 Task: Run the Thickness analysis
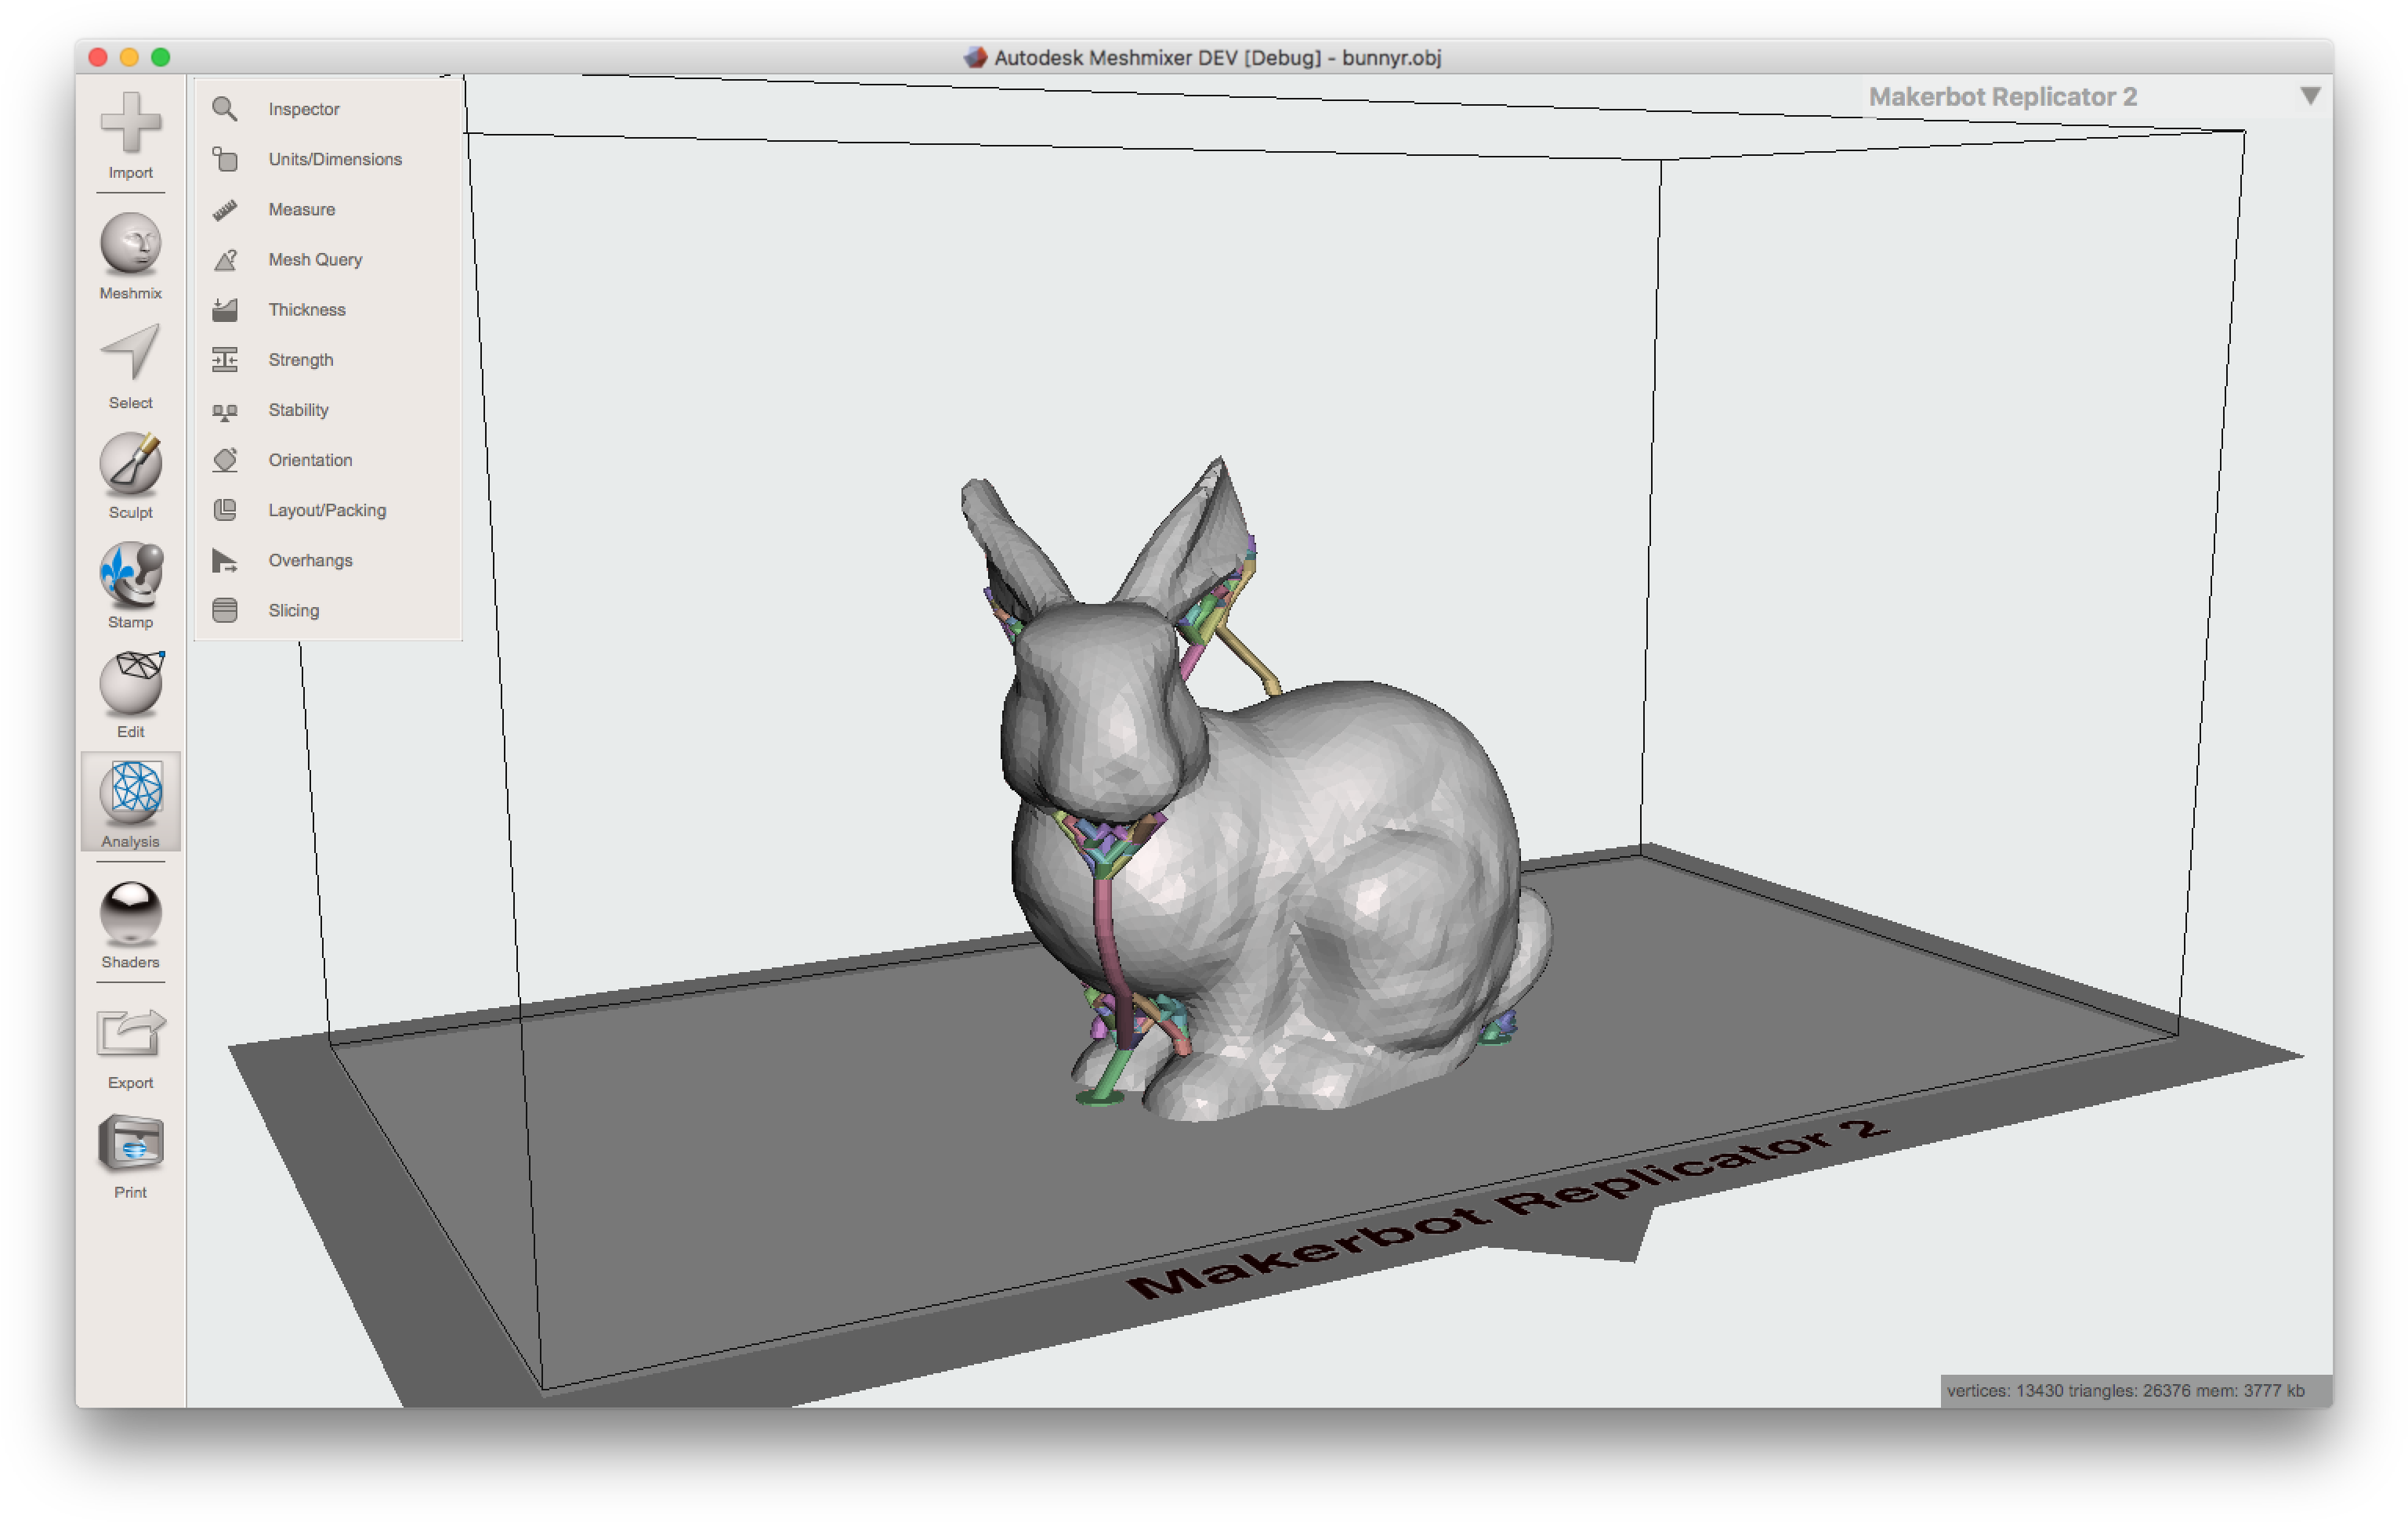tap(306, 309)
